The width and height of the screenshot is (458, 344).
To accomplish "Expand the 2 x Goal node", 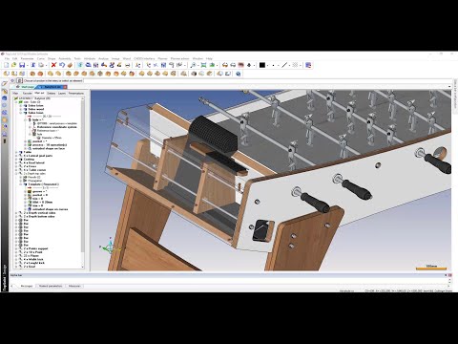I will [x=16, y=267].
